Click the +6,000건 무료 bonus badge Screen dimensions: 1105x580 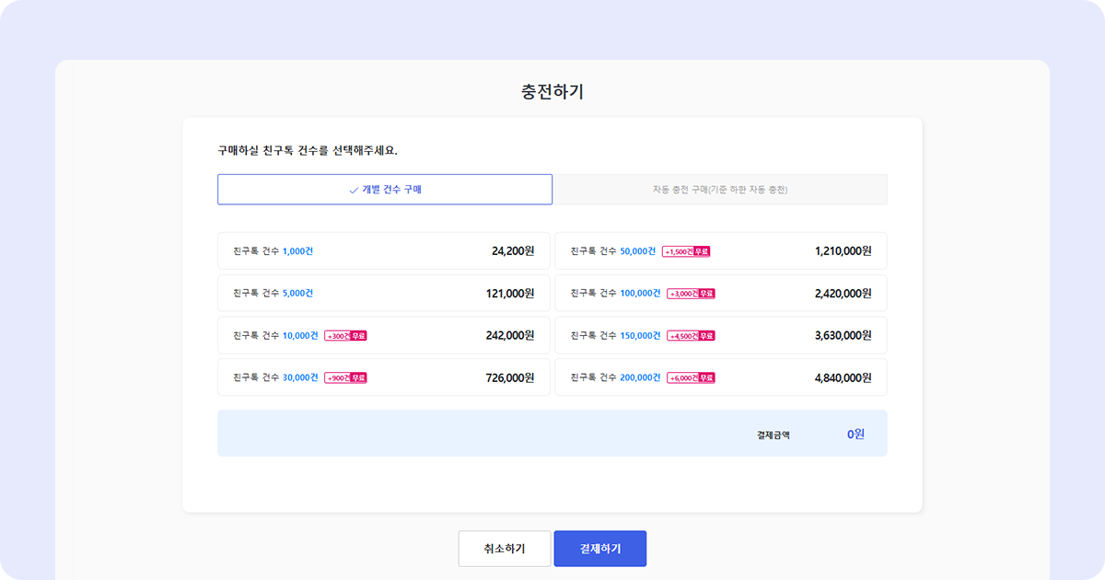[692, 378]
